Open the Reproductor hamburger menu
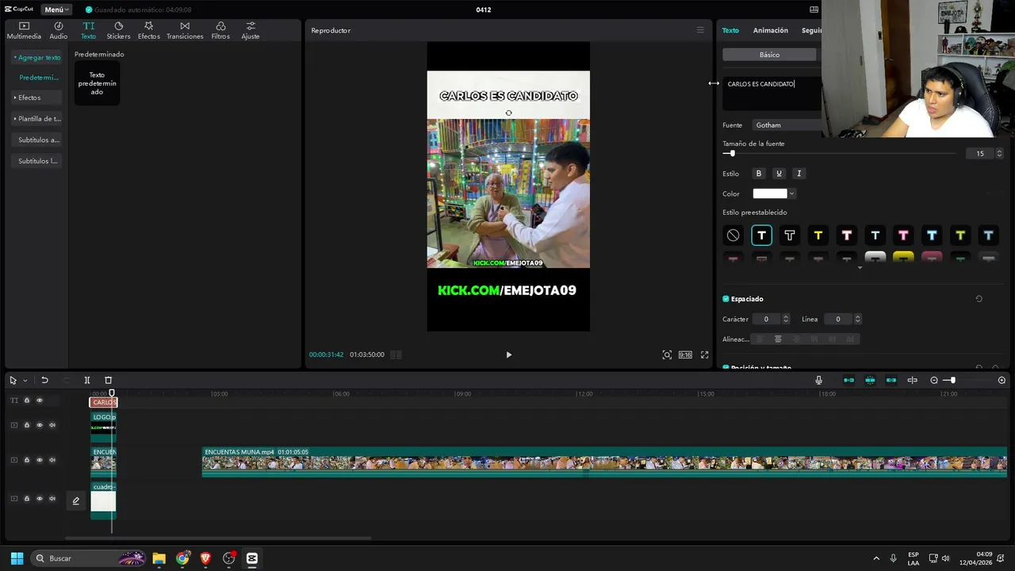This screenshot has height=571, width=1015. click(x=700, y=30)
